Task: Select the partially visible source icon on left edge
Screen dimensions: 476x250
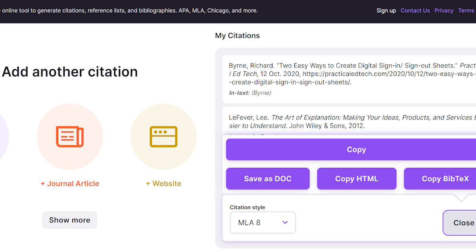Action: [x=3, y=137]
